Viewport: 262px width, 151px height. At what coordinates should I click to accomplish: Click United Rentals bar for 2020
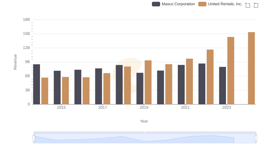click(169, 84)
